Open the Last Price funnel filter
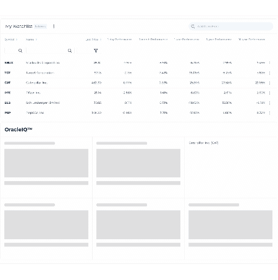 tap(96, 51)
